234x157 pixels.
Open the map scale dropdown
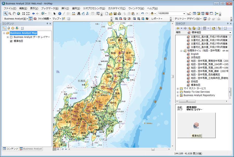pyautogui.click(x=184, y=14)
